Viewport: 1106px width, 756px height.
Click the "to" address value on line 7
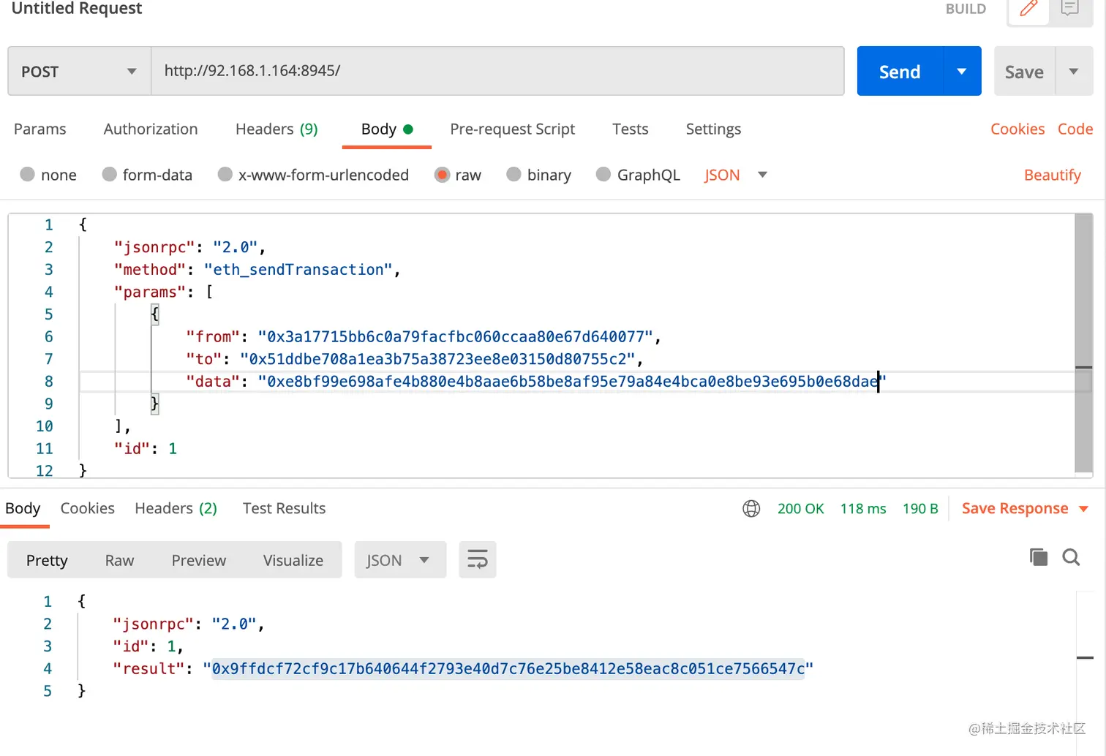(x=437, y=360)
